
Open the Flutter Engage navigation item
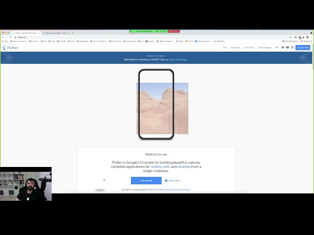click(x=265, y=47)
